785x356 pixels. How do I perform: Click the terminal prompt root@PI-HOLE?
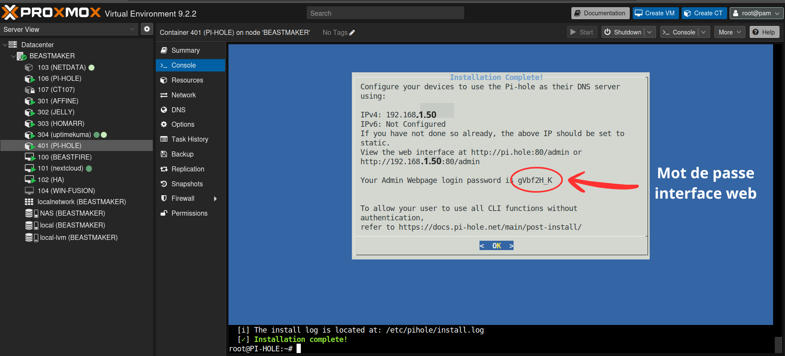pos(261,349)
